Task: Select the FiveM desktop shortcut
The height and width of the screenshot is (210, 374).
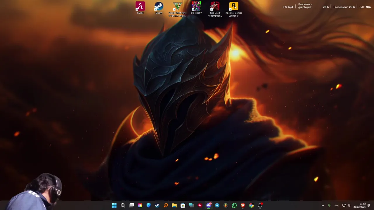Action: (140, 8)
